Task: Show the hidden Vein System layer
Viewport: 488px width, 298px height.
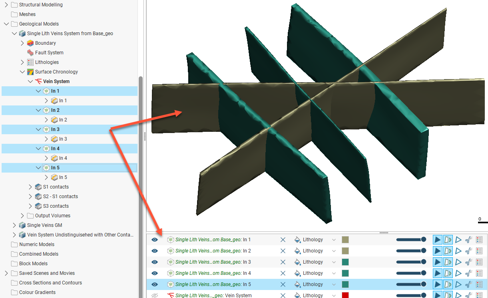Action: tap(155, 296)
